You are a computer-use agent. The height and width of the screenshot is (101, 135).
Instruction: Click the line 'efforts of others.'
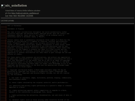click(15, 54)
